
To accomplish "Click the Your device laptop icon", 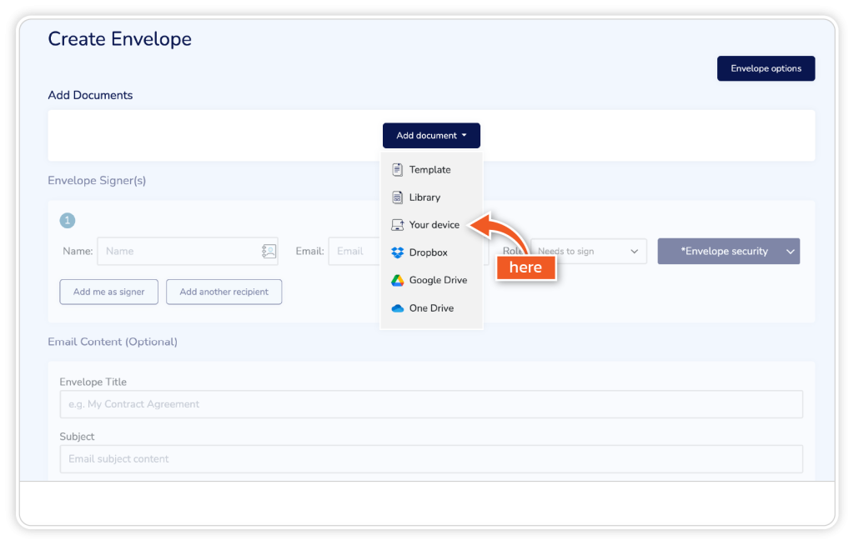I will pyautogui.click(x=398, y=225).
